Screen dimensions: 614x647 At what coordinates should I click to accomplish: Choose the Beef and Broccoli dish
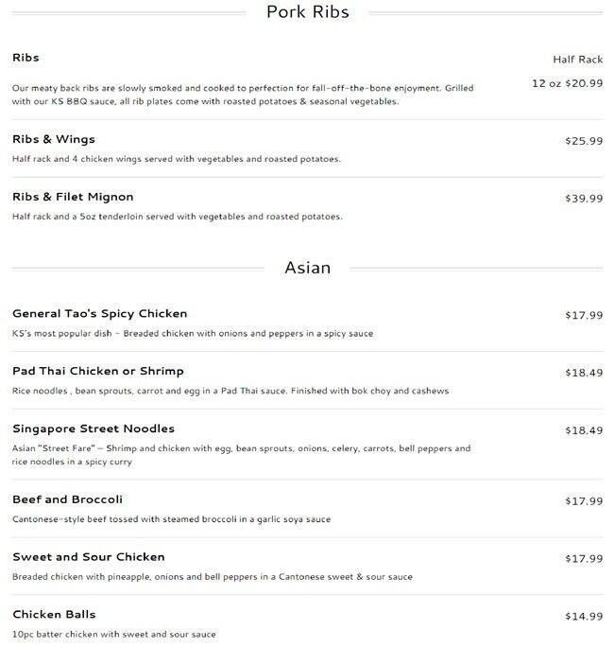pos(67,499)
